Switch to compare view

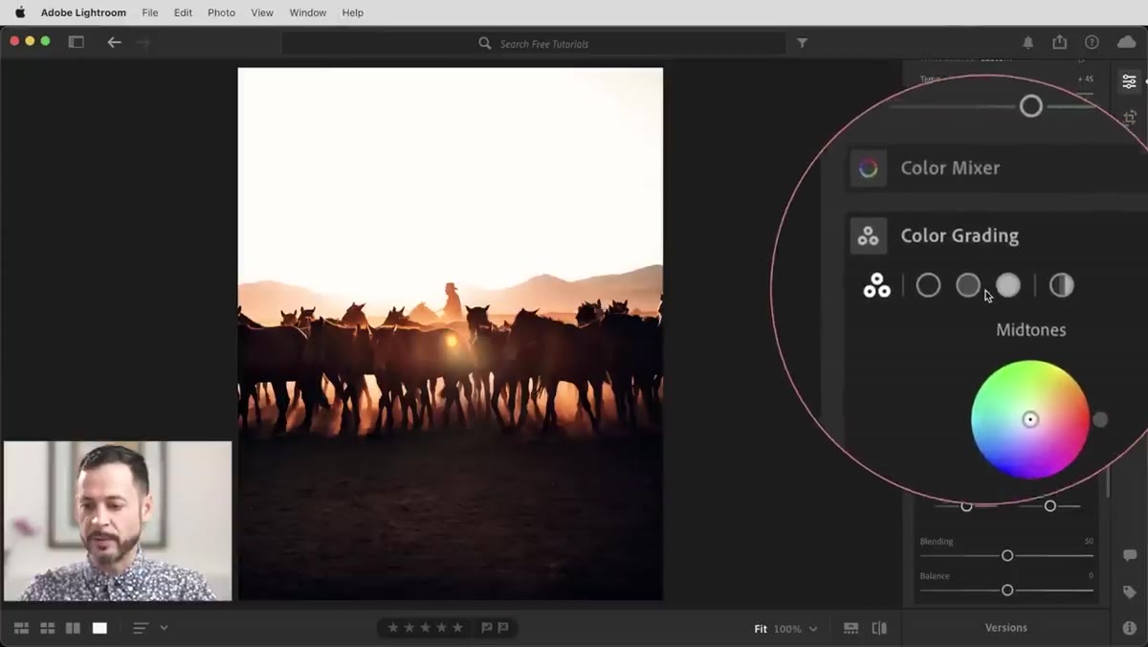click(x=73, y=628)
